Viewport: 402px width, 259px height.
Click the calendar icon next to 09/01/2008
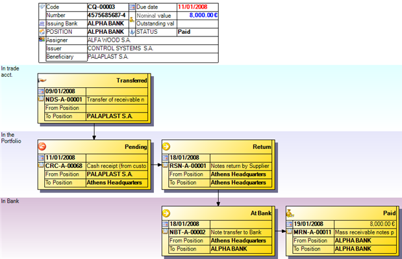pos(41,92)
